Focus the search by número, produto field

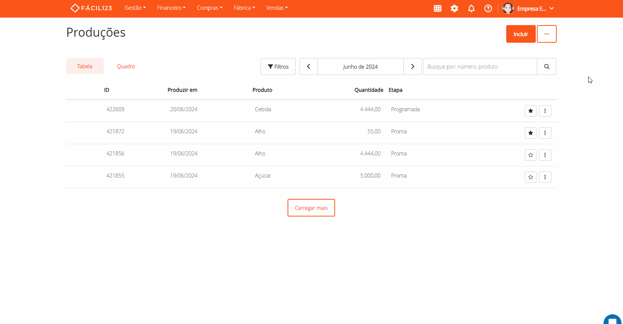[x=480, y=67]
